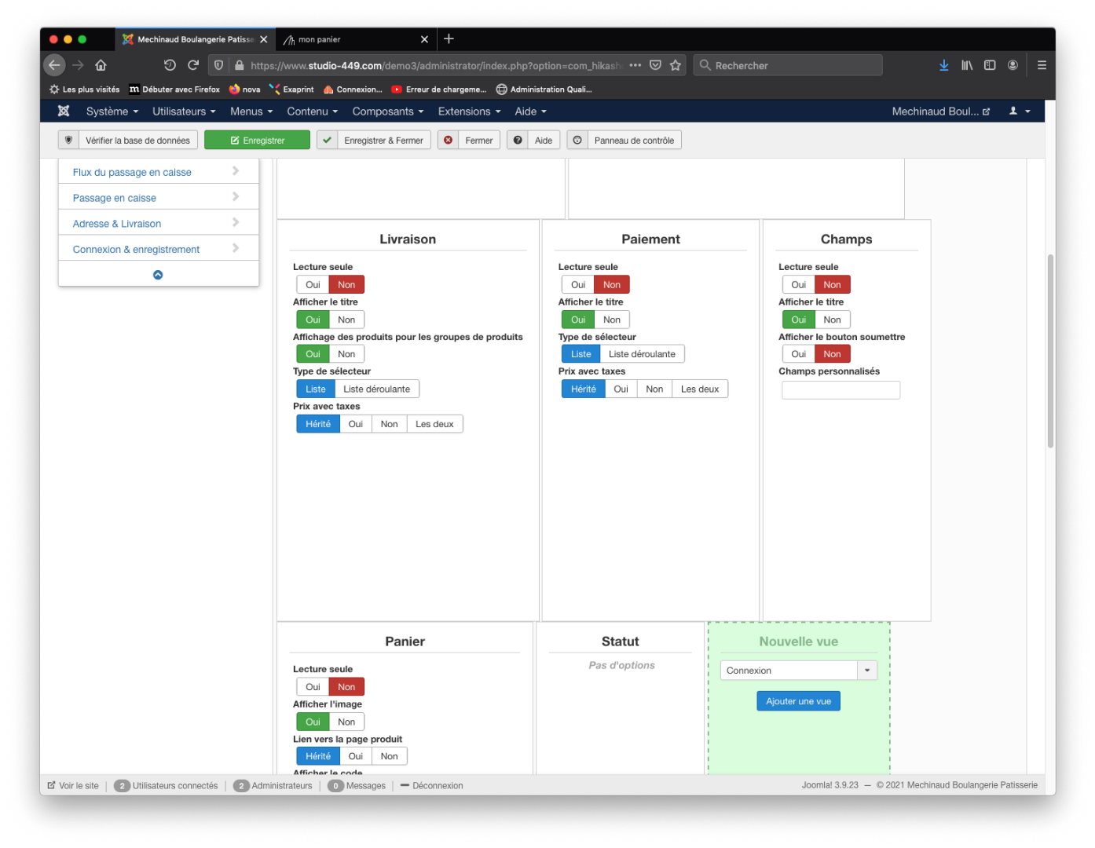1095x848 pixels.
Task: Open the page actions three-dot icon
Action: pyautogui.click(x=635, y=65)
